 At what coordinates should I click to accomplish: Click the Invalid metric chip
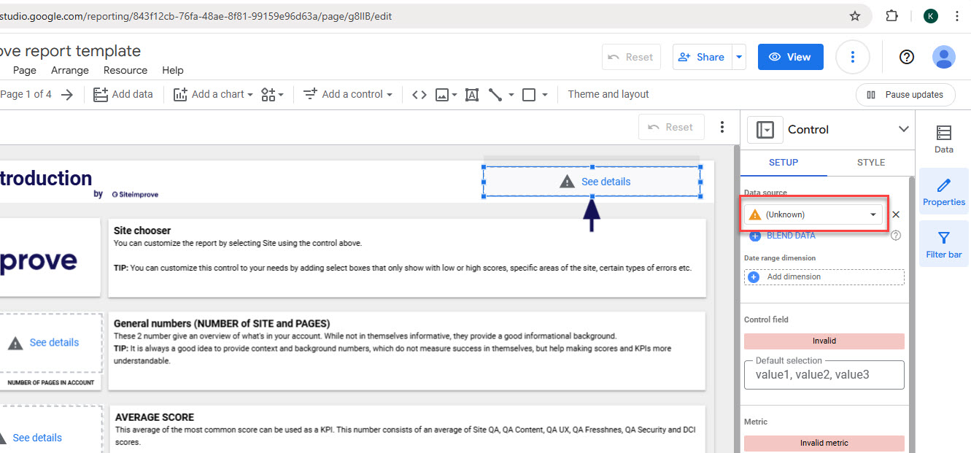pyautogui.click(x=824, y=443)
